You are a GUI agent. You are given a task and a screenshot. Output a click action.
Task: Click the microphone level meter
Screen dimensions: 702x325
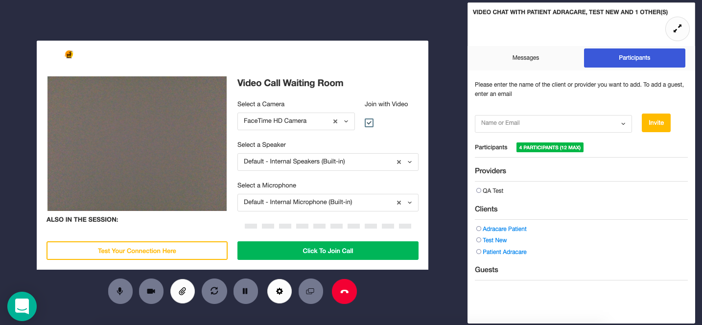click(328, 226)
